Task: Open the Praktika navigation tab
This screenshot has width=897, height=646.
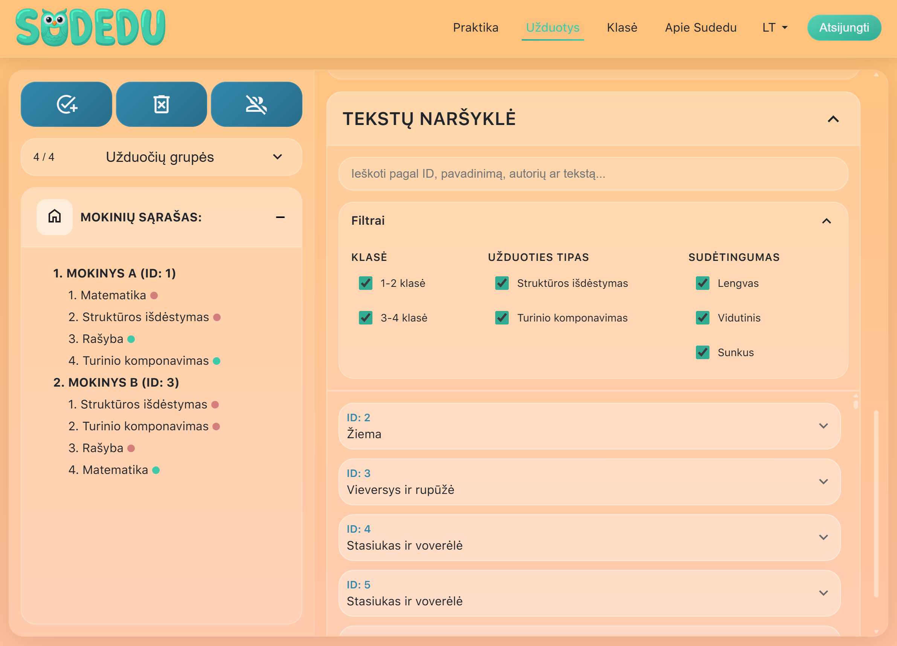Action: coord(475,28)
